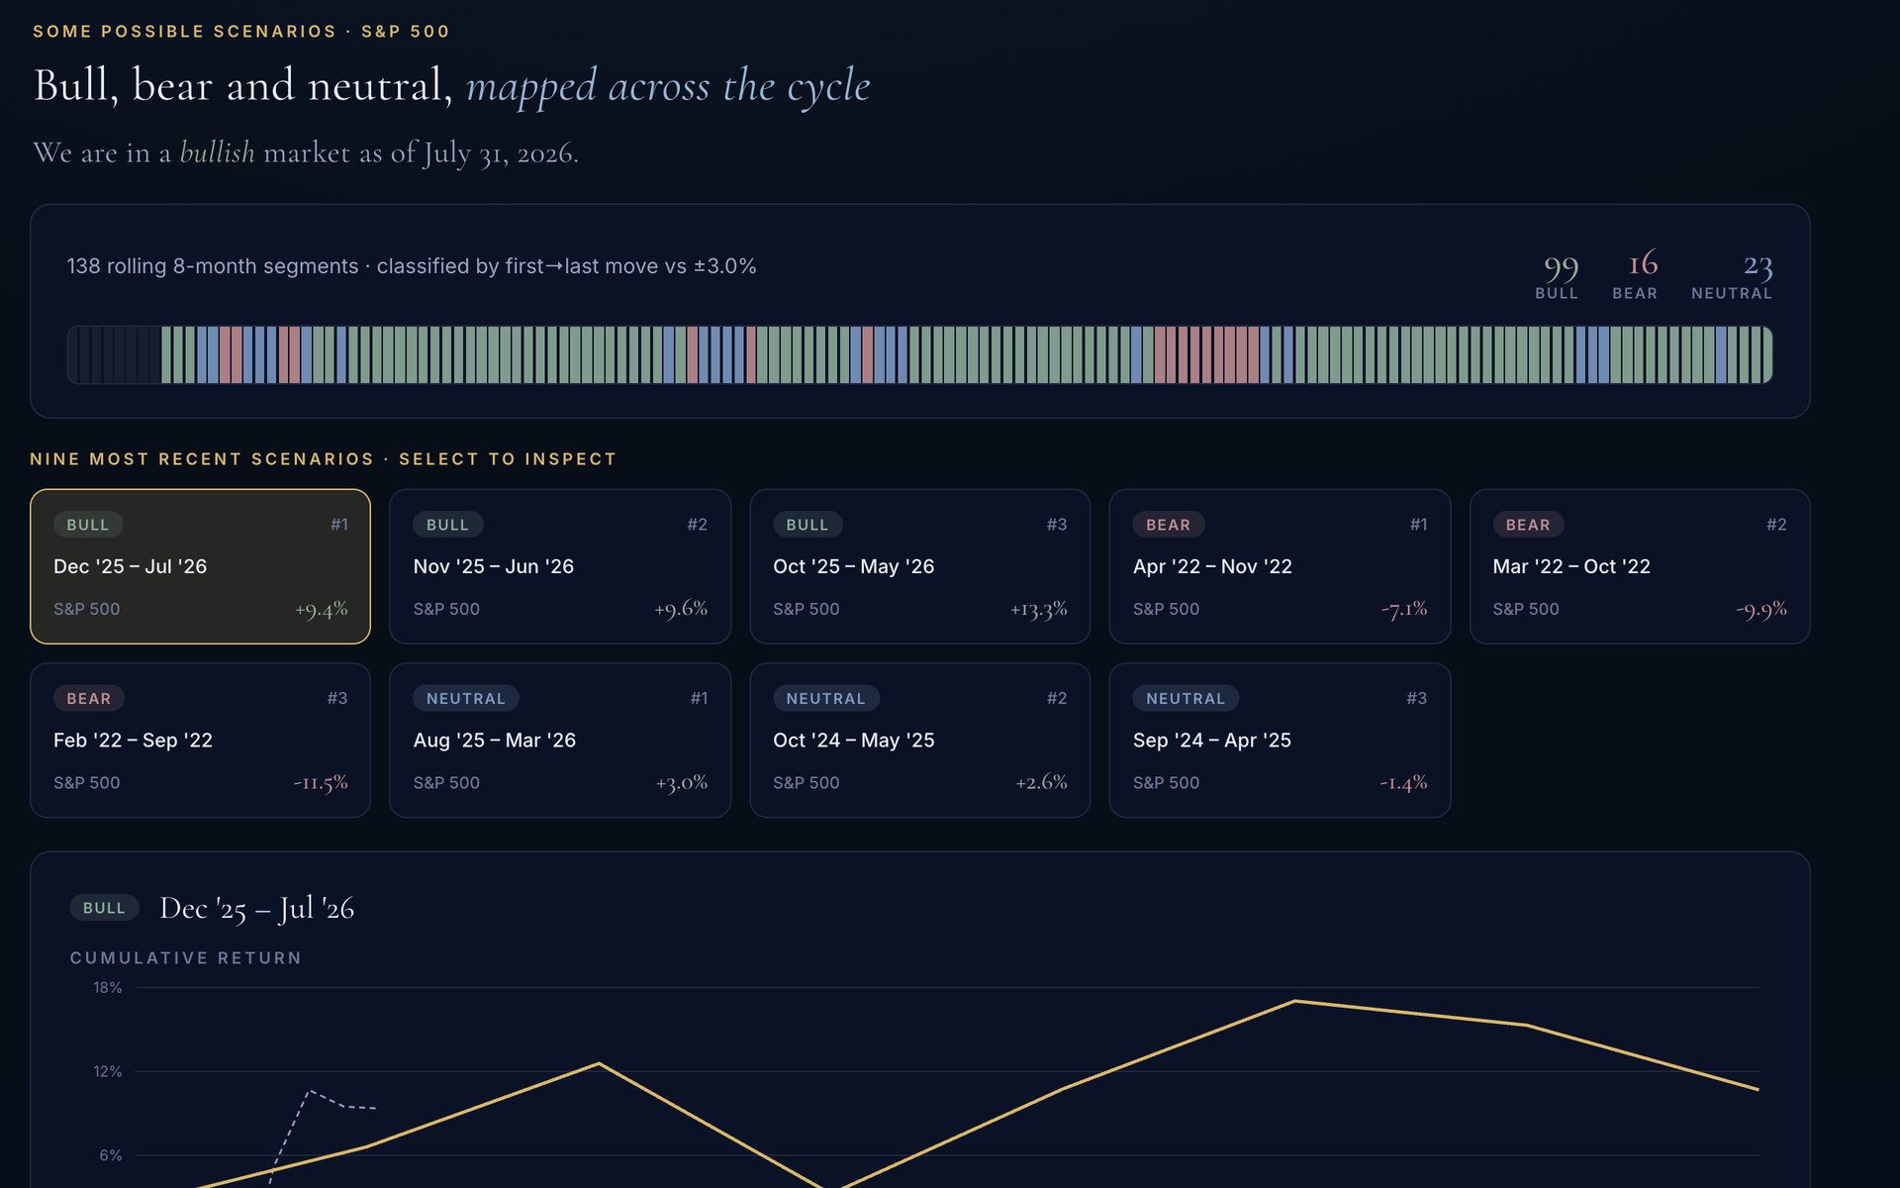The width and height of the screenshot is (1900, 1188).
Task: Click the -1.4% return value
Action: tap(1403, 782)
